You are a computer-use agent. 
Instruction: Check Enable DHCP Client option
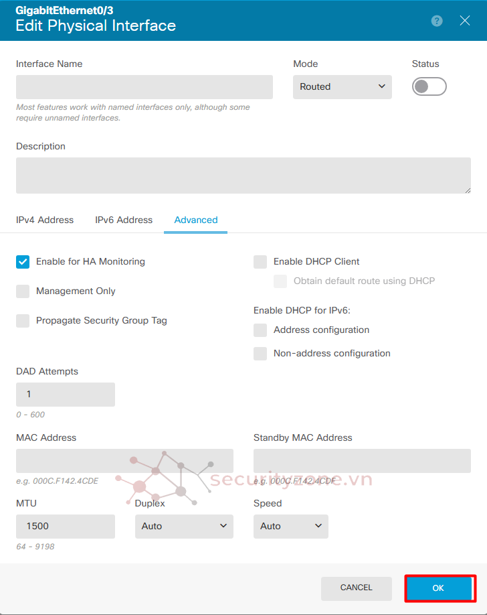tap(260, 262)
